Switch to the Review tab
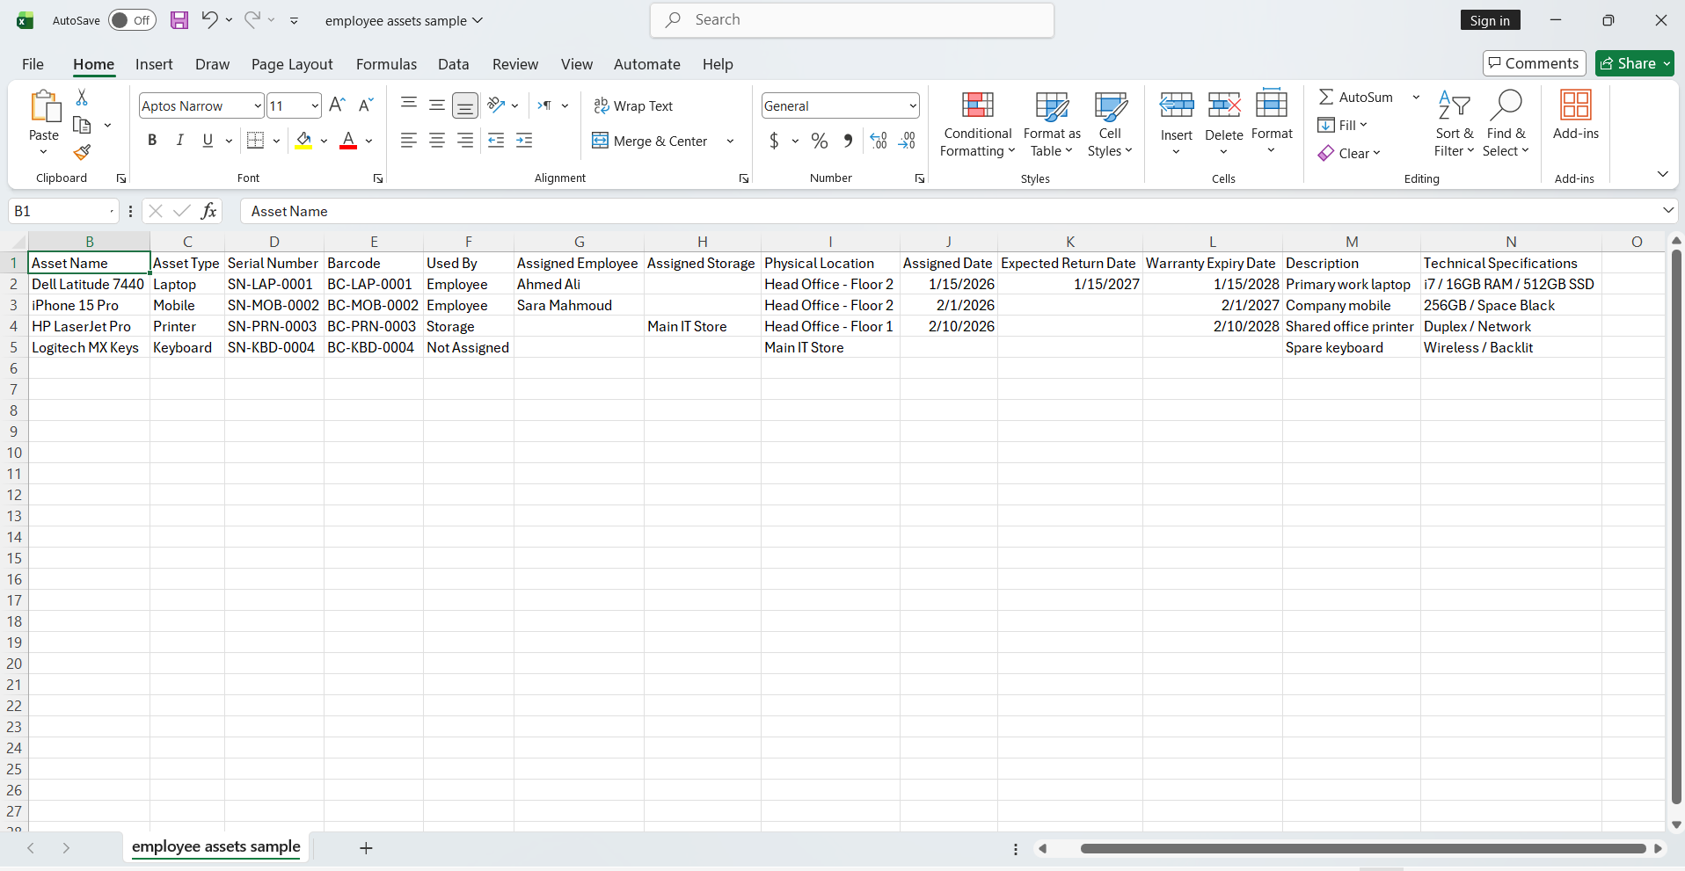 [x=515, y=64]
